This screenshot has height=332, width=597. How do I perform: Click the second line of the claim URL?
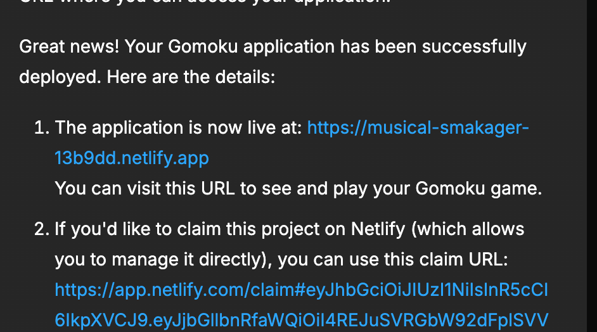pyautogui.click(x=301, y=319)
